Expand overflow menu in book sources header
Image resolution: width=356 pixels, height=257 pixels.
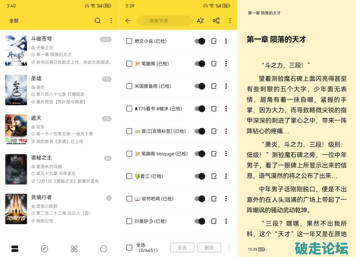pyautogui.click(x=230, y=21)
